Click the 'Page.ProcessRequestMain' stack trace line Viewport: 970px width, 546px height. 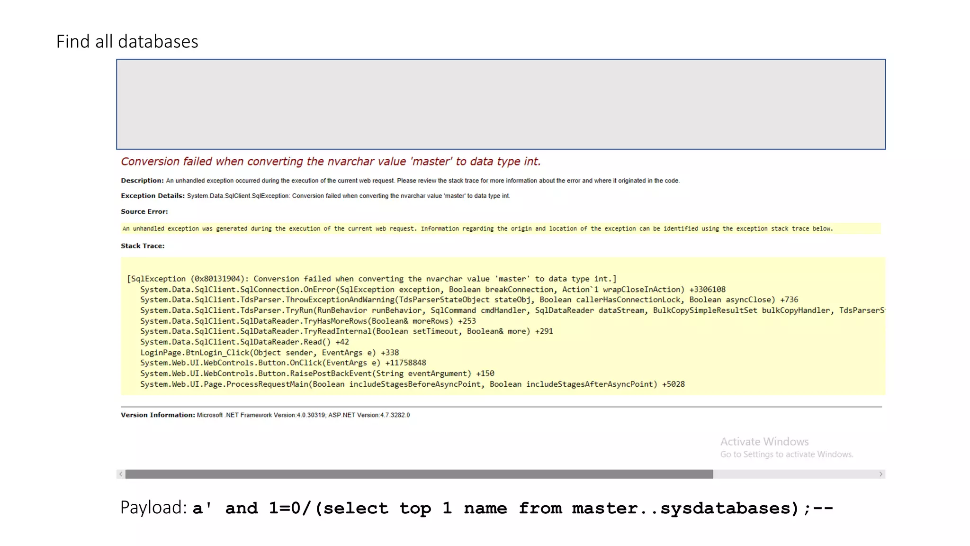point(413,384)
